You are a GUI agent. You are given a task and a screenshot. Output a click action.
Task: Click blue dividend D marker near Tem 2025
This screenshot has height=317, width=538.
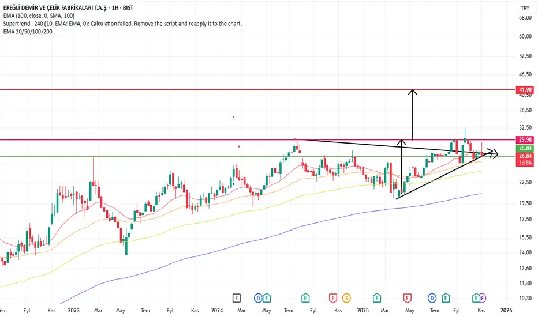click(432, 298)
